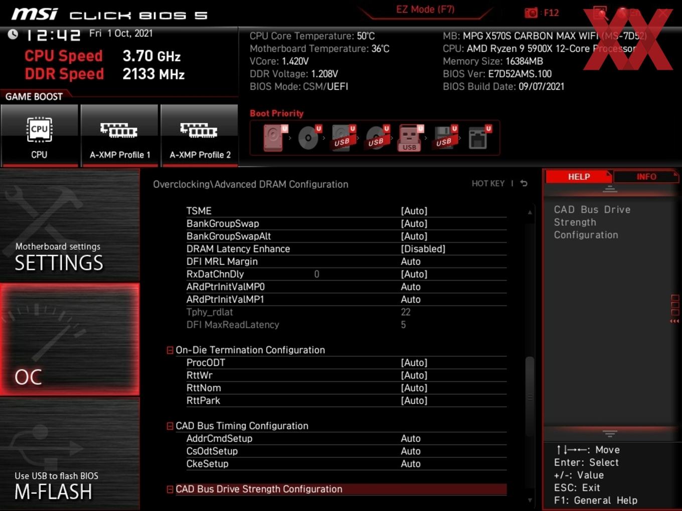Click the Boot Priority heading
This screenshot has width=682, height=511.
(x=277, y=113)
